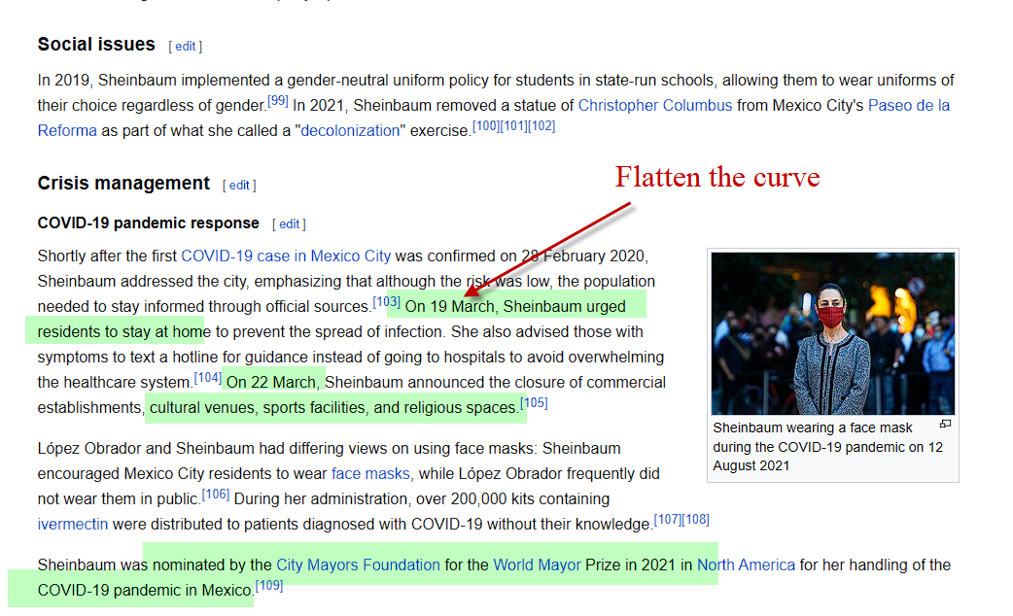Jump to citation 99

278,101
